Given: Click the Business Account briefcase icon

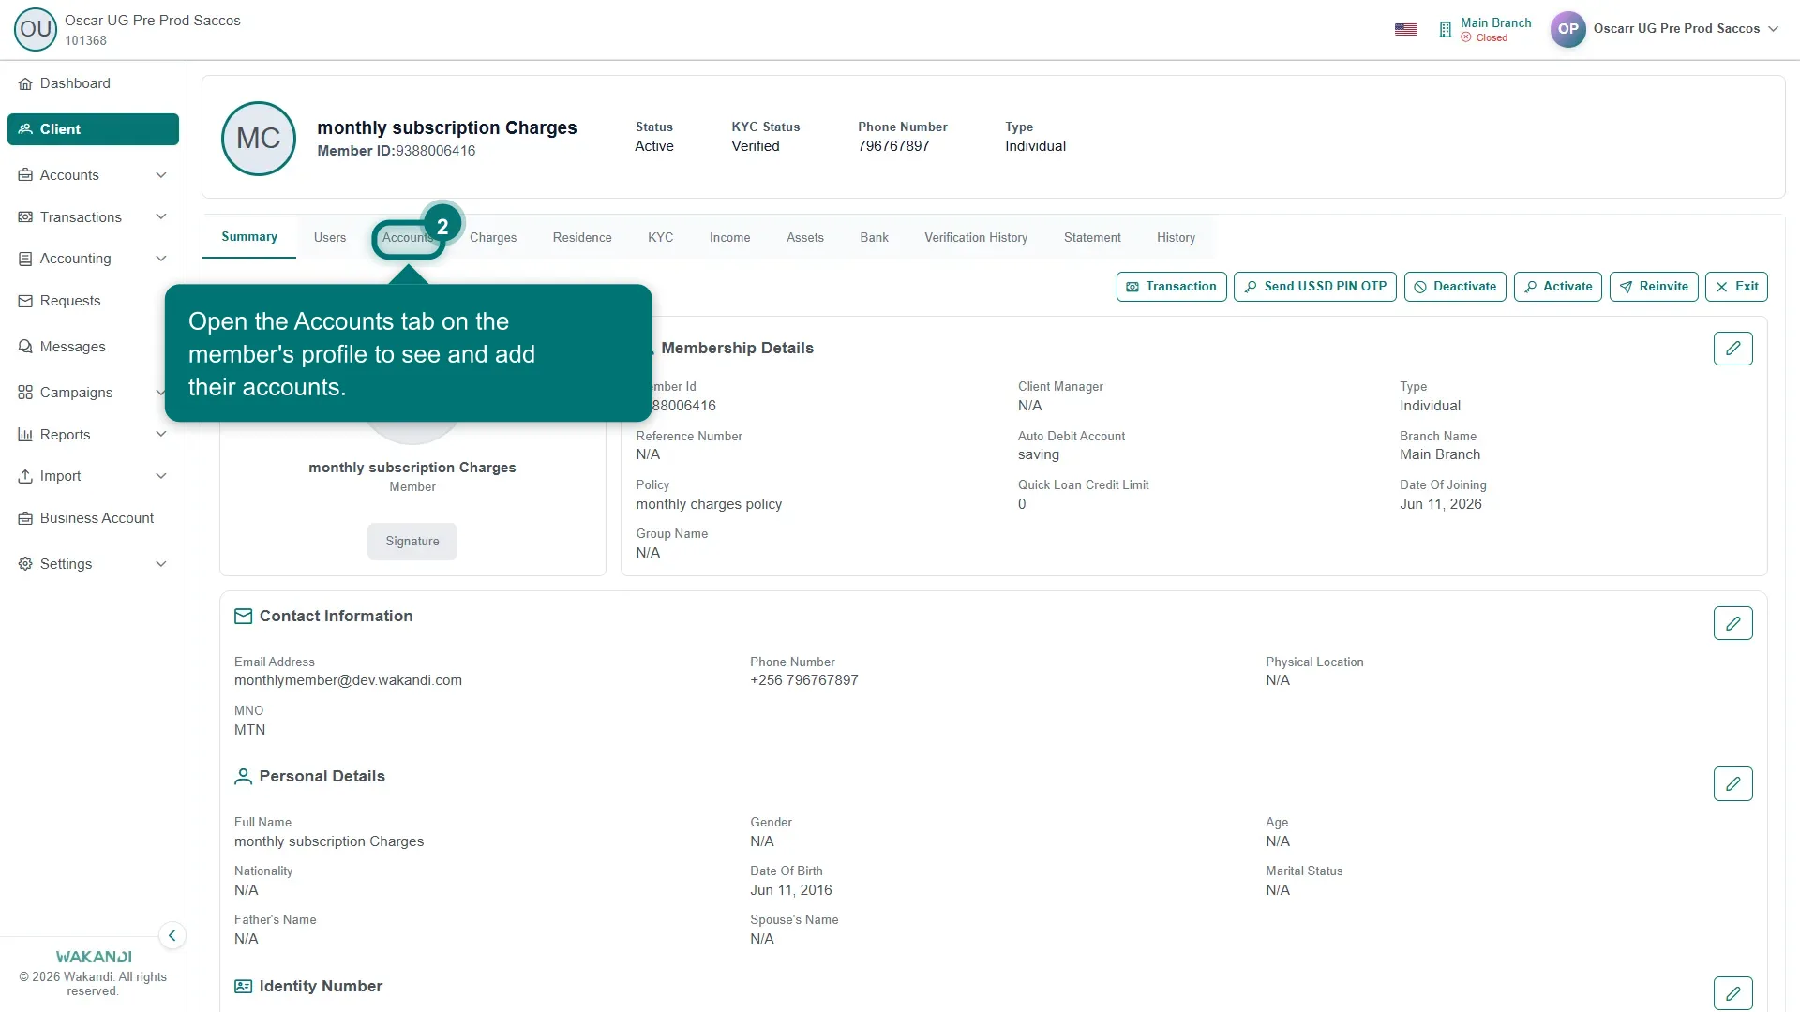Looking at the screenshot, I should (25, 518).
